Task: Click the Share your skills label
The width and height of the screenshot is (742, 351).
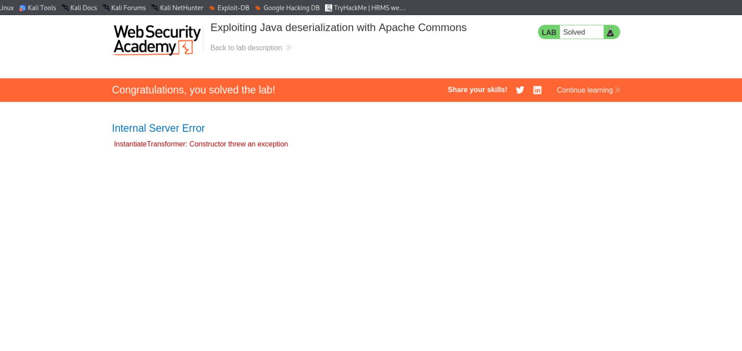Action: click(477, 90)
